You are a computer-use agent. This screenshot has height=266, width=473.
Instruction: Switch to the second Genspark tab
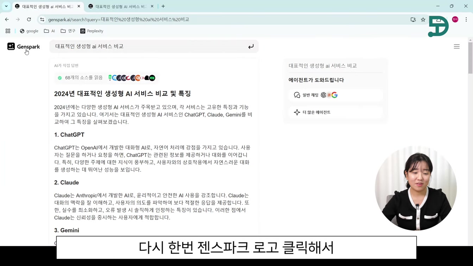(x=121, y=6)
